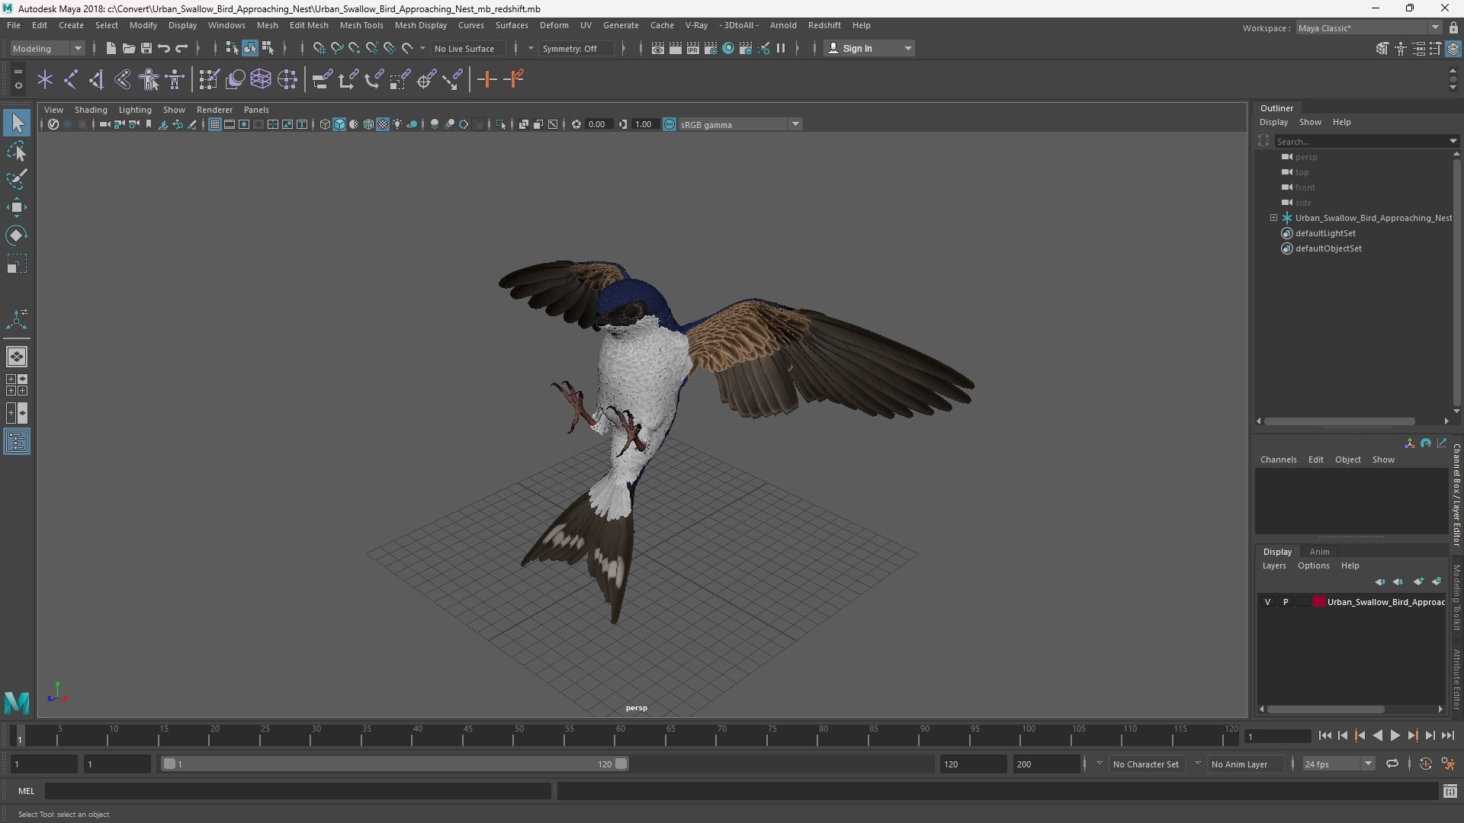Screen dimensions: 1464x823
Task: Activate the Lasso select tool
Action: tap(17, 151)
